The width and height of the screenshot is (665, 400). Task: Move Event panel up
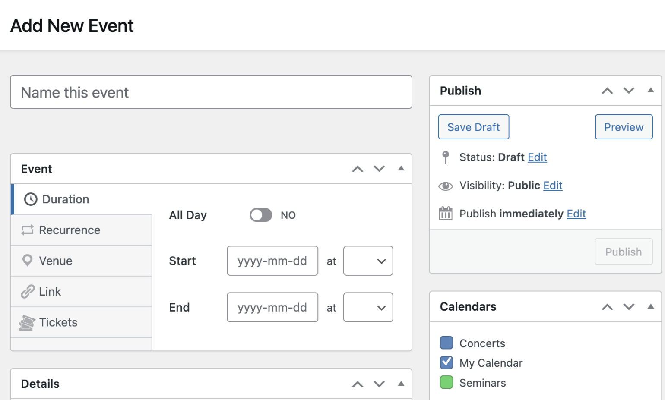click(x=358, y=169)
